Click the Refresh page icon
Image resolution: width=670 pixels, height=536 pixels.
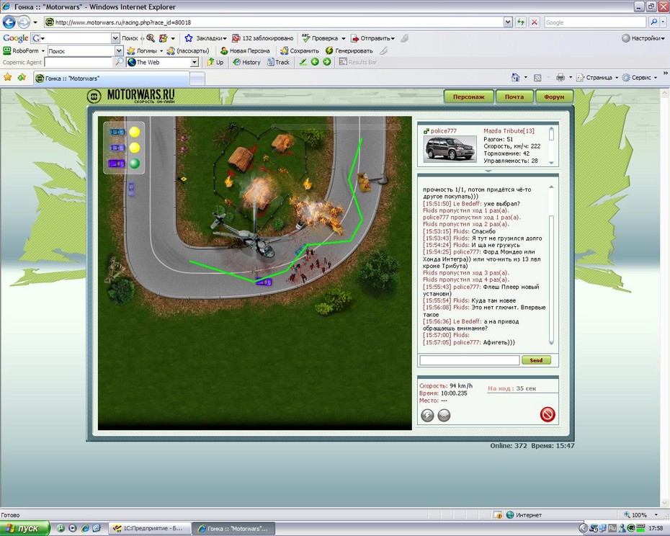(520, 22)
